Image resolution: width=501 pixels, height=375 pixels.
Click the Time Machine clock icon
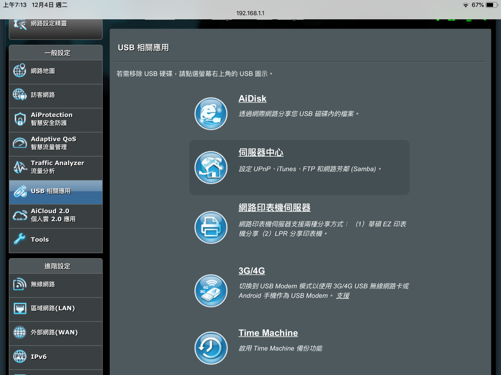(x=211, y=348)
